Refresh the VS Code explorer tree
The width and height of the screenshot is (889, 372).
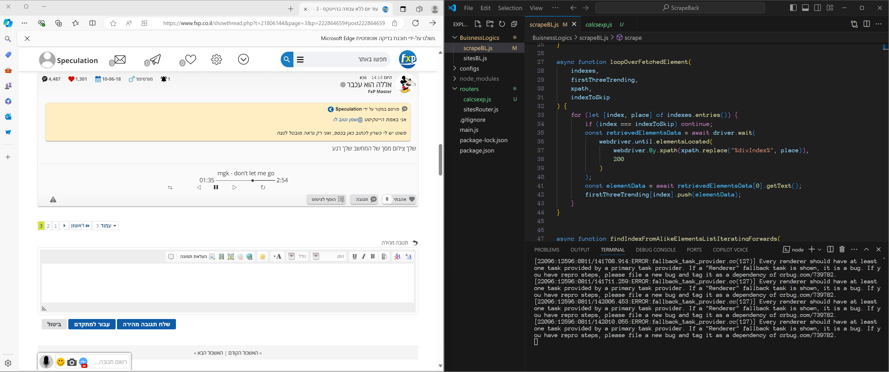tap(502, 24)
